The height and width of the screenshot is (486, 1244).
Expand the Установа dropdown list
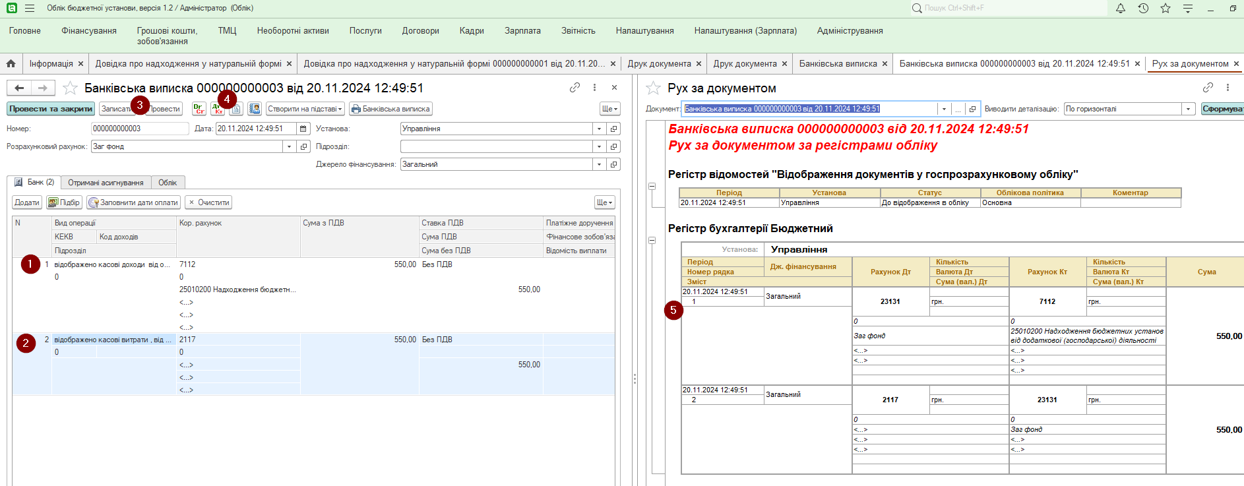point(599,129)
